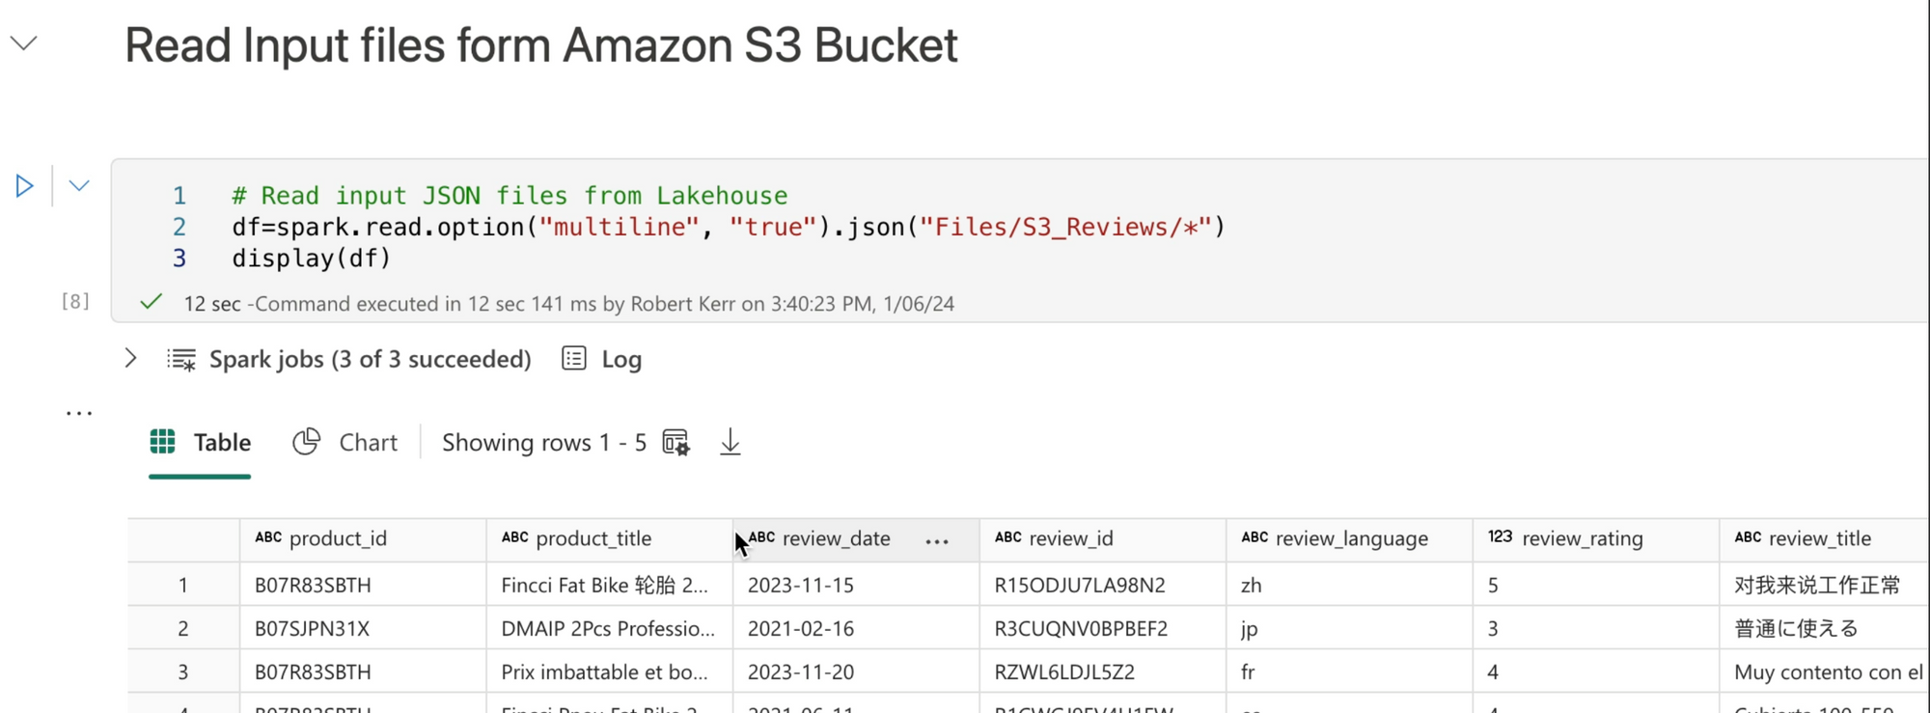Select row 1 product_id cell B07R83SBTH
Image resolution: width=1930 pixels, height=713 pixels.
tap(313, 585)
